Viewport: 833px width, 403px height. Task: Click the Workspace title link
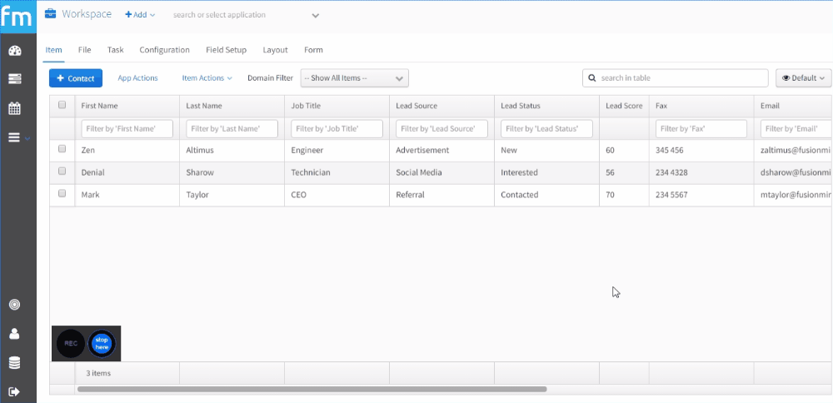87,14
